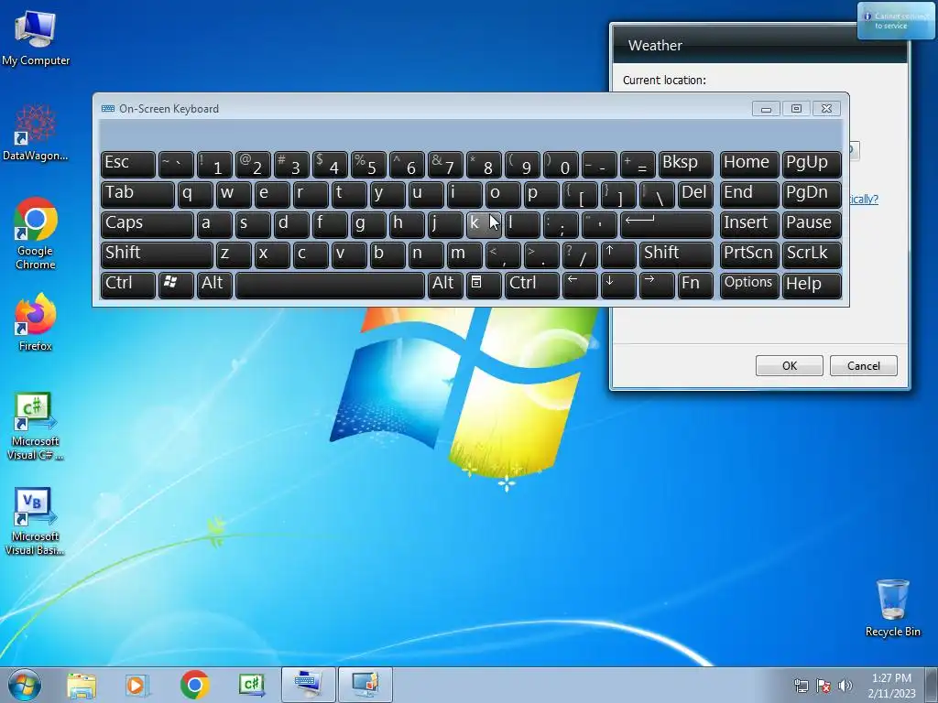The height and width of the screenshot is (703, 938).
Task: Open My Computer desktop icon
Action: (36, 38)
